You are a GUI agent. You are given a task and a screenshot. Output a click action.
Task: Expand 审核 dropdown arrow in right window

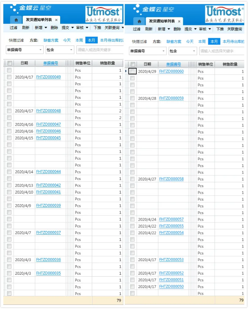pyautogui.click(x=210, y=29)
